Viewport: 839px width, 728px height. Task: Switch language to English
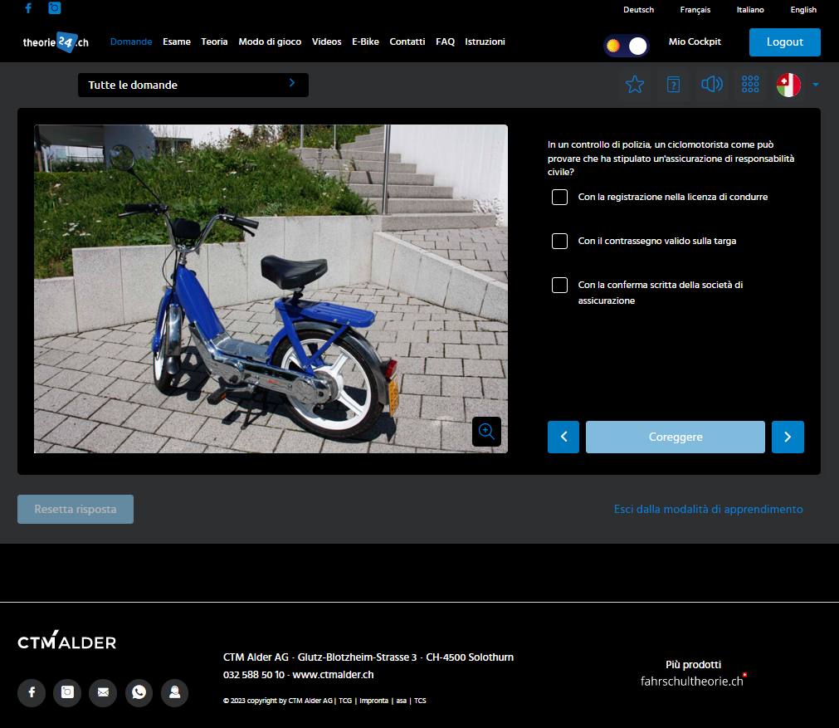pyautogui.click(x=803, y=10)
